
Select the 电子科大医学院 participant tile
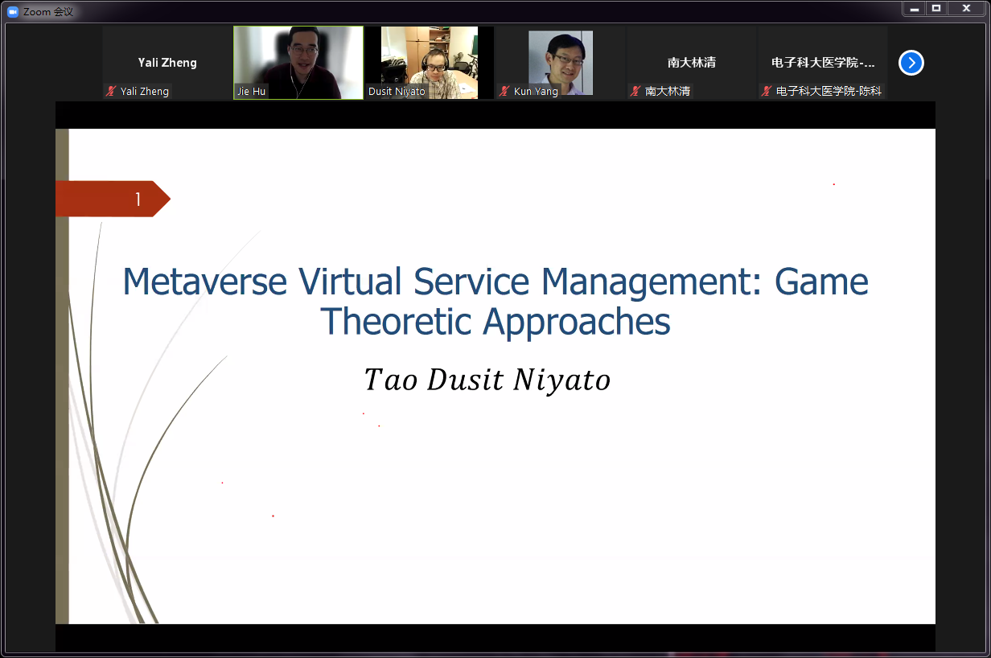pyautogui.click(x=822, y=60)
